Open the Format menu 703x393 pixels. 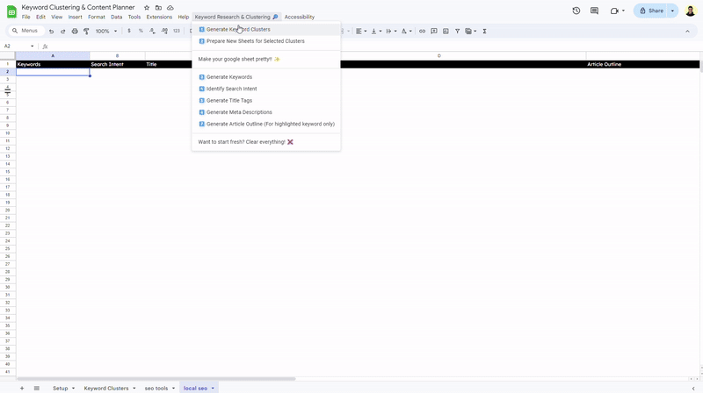pyautogui.click(x=97, y=17)
